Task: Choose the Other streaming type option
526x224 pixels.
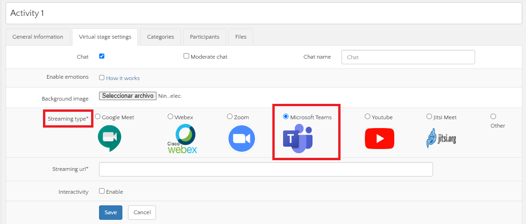Action: click(493, 116)
